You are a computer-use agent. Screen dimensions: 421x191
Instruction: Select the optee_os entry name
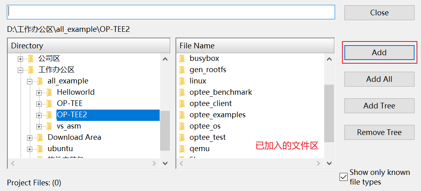tap(205, 126)
